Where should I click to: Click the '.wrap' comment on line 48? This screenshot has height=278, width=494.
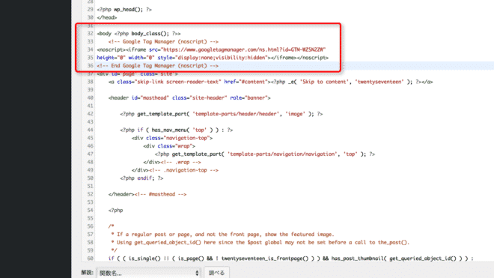pyautogui.click(x=180, y=162)
